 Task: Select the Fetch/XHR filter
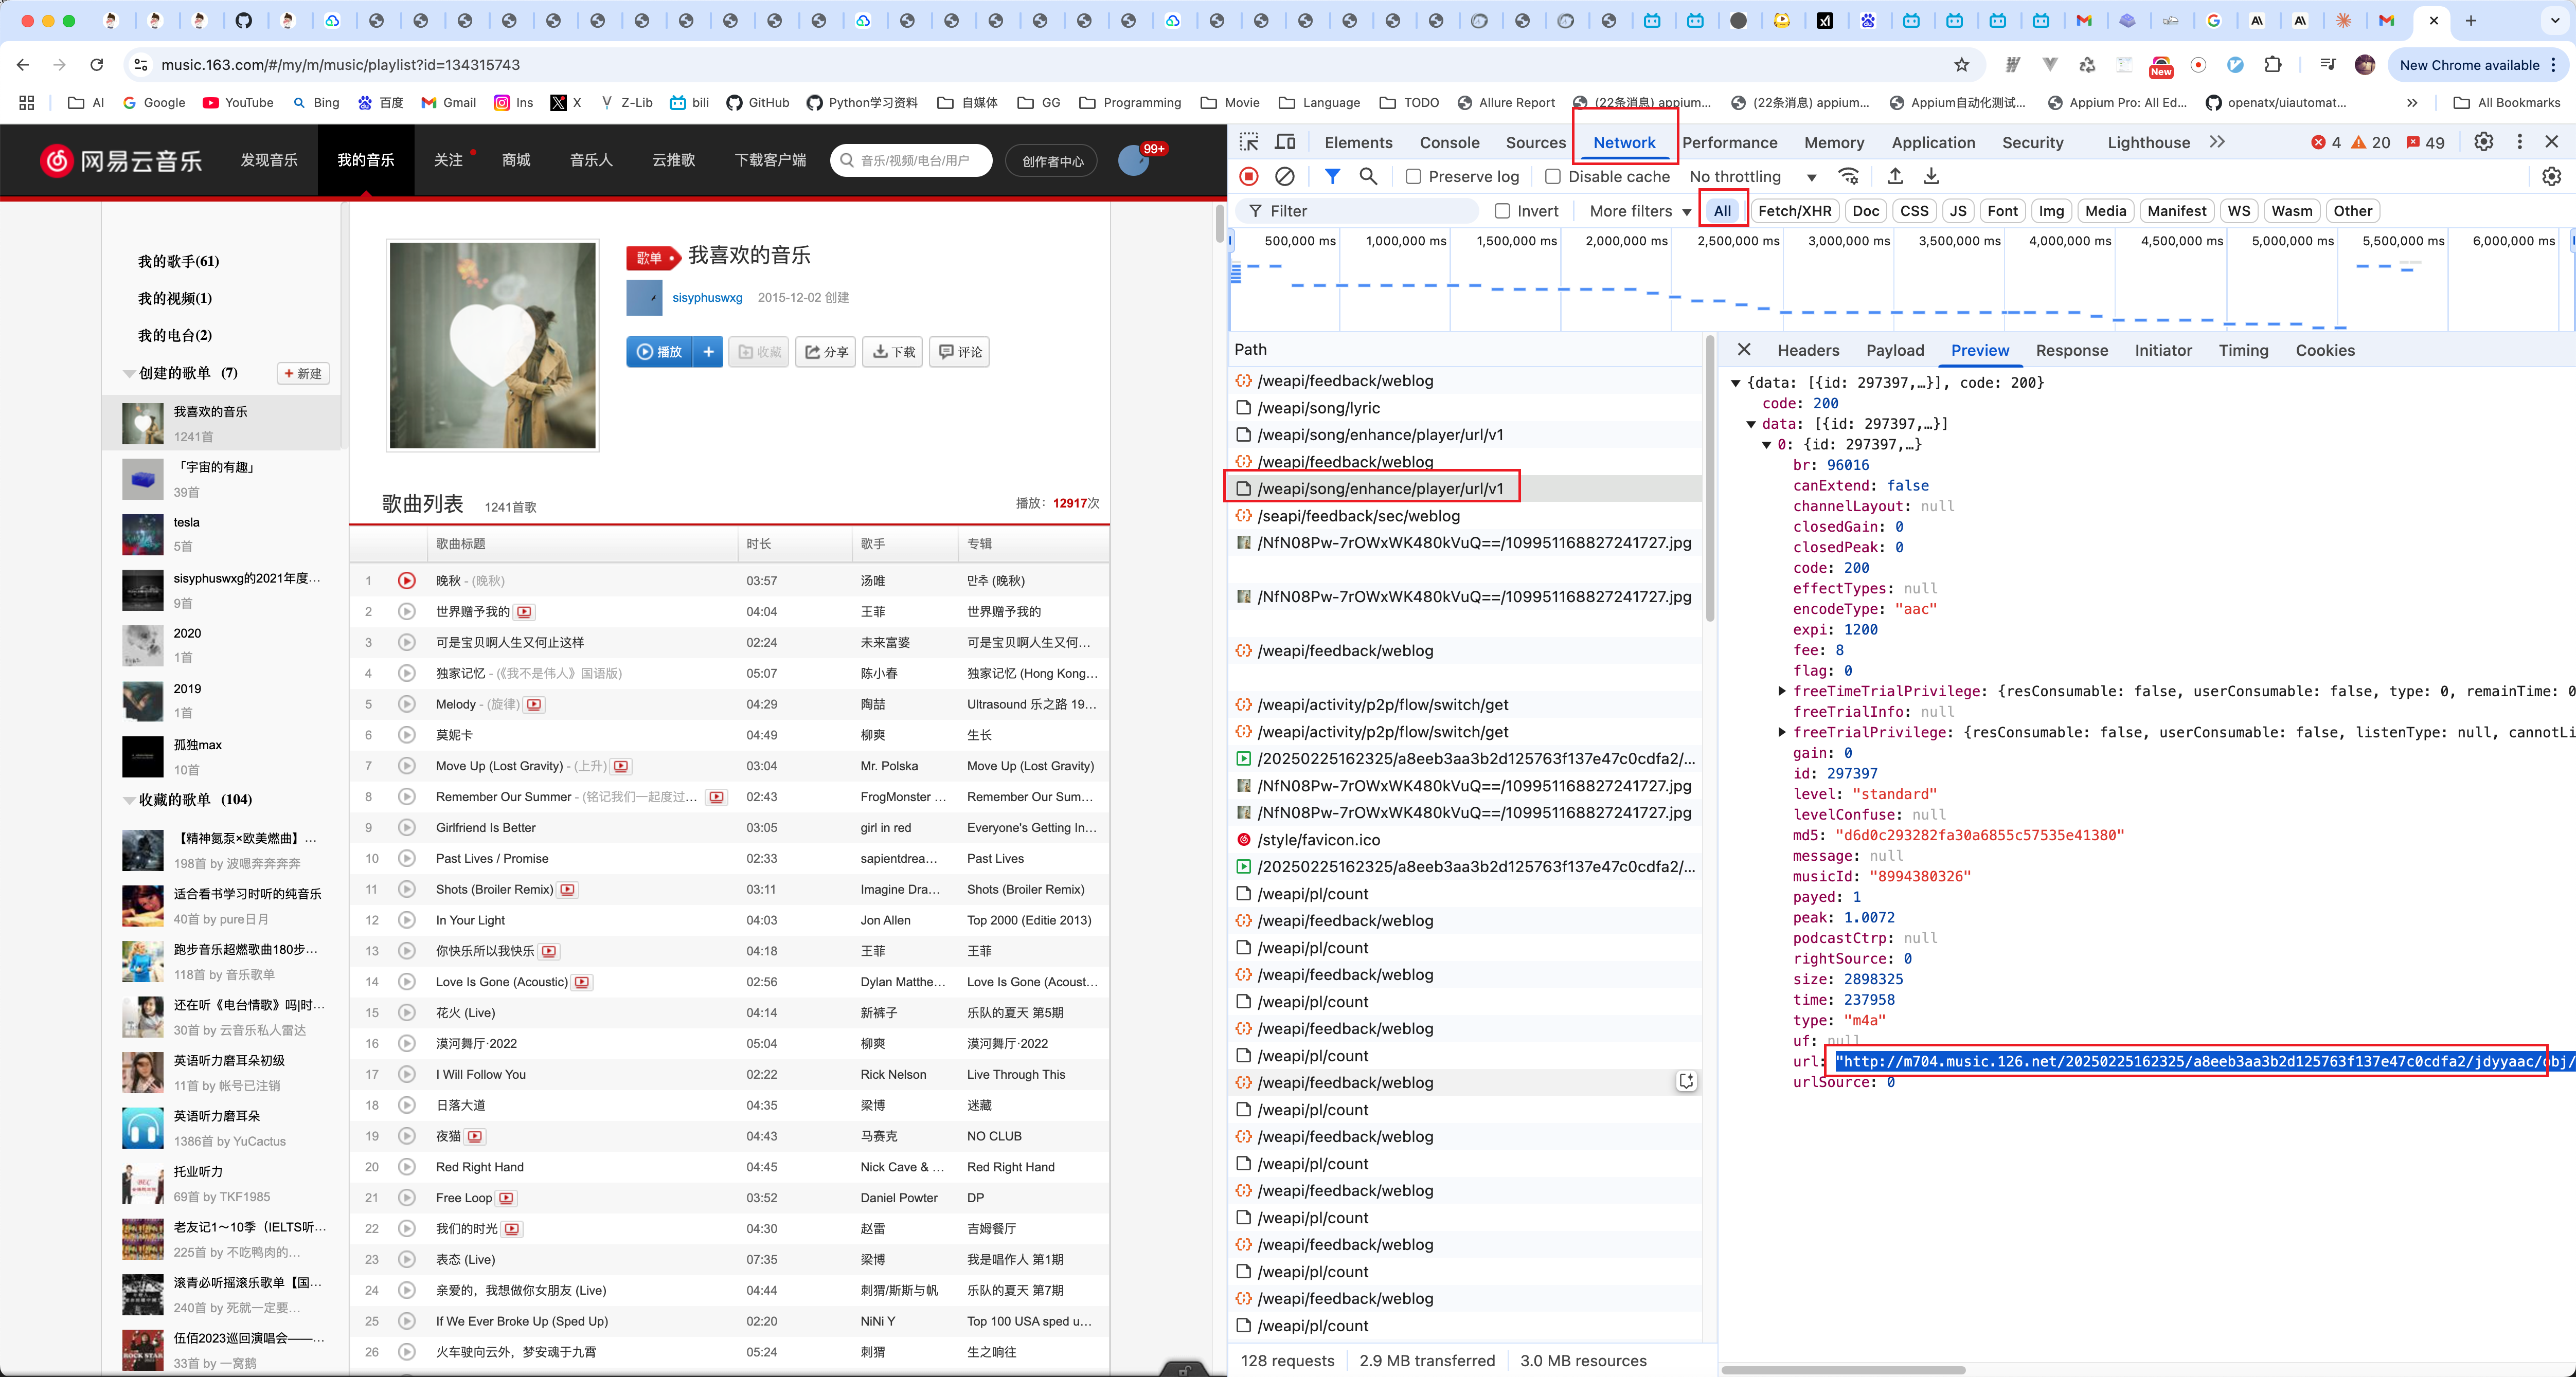1795,211
